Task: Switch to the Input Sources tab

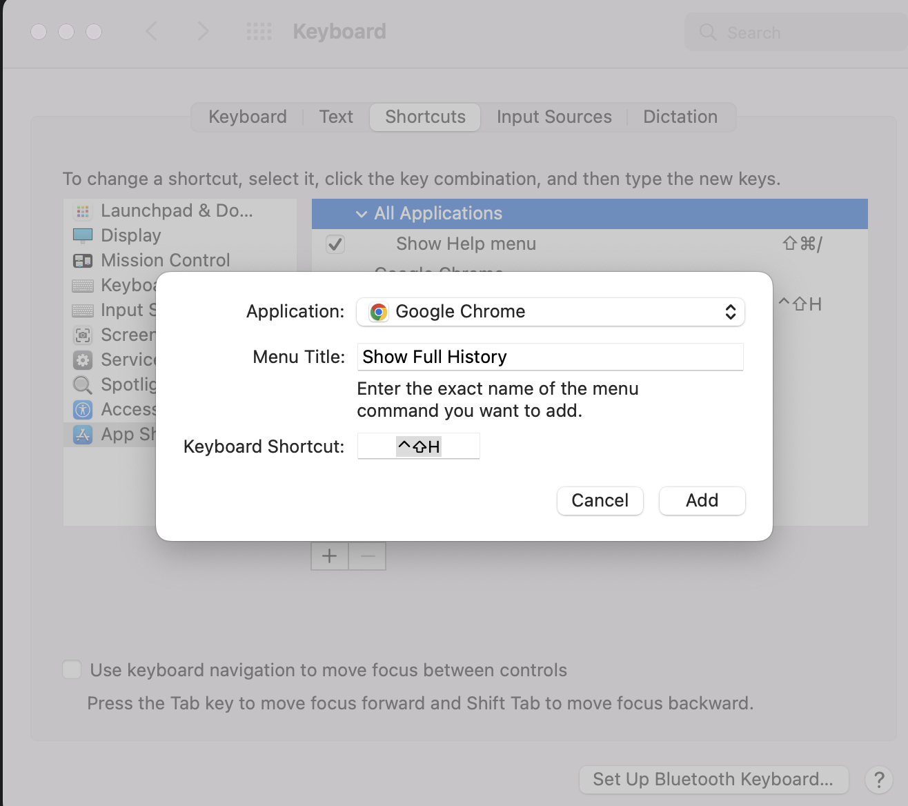Action: [x=554, y=117]
